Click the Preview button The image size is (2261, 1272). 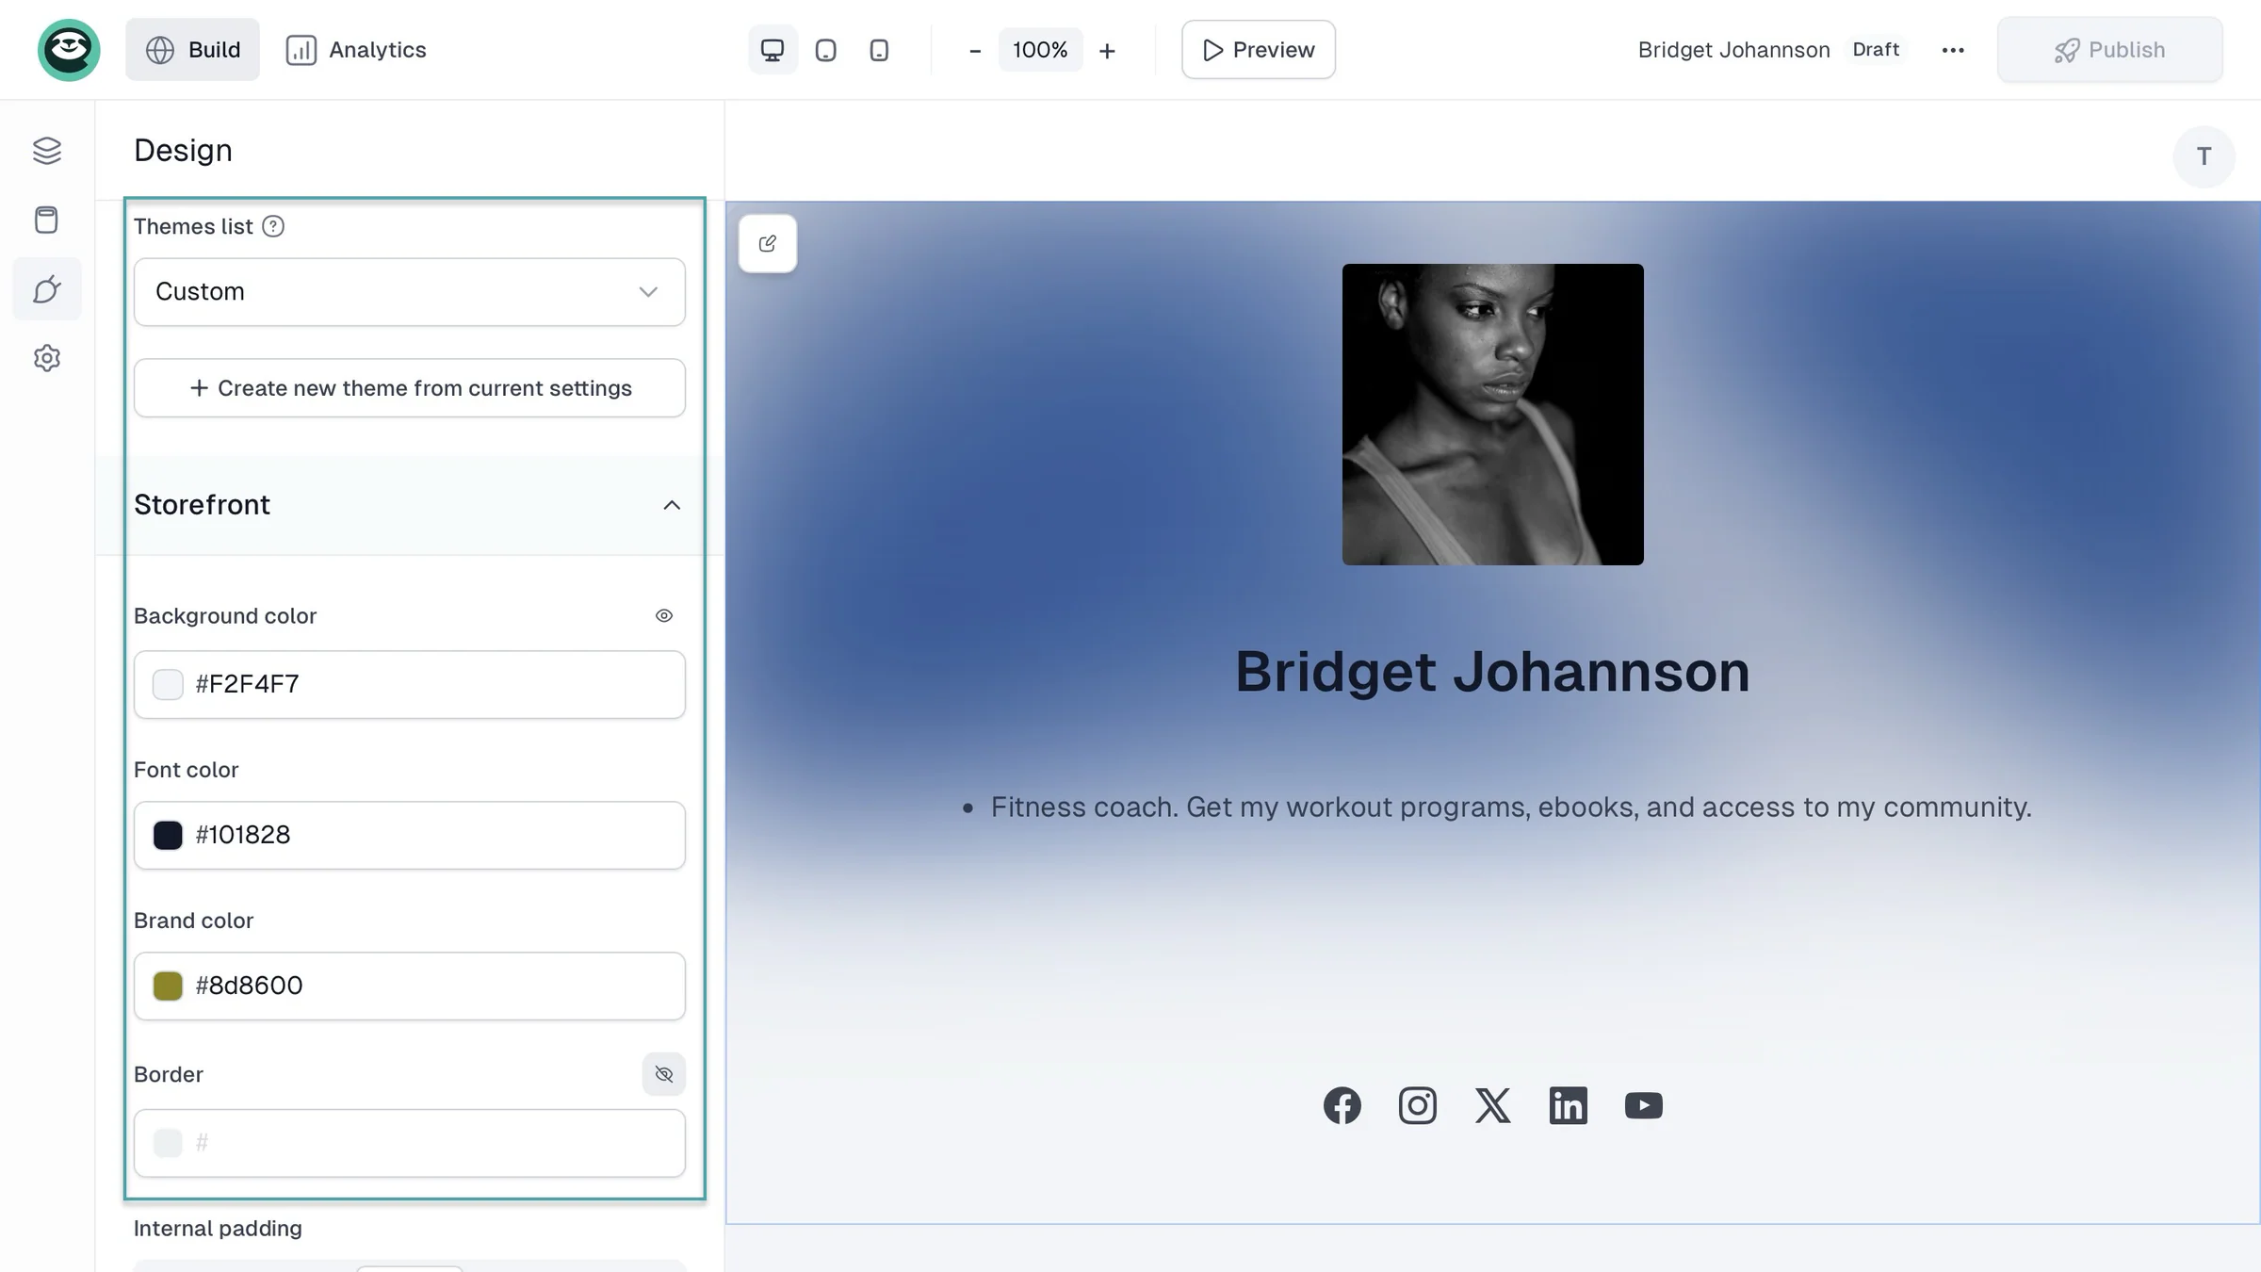[1259, 50]
